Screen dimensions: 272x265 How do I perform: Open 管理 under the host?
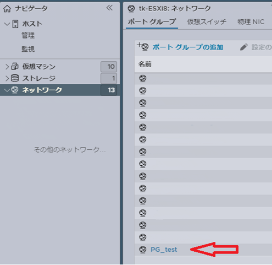(28, 35)
